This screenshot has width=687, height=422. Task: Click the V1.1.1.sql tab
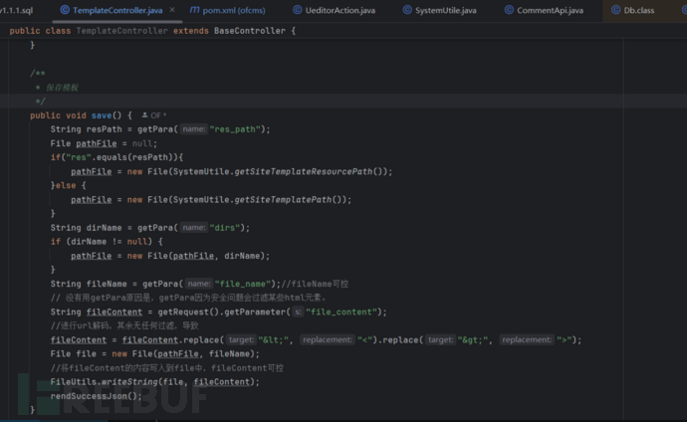point(18,10)
